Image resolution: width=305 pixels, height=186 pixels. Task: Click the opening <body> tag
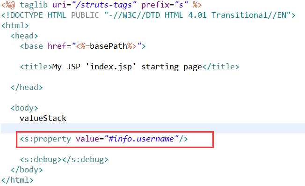point(24,108)
